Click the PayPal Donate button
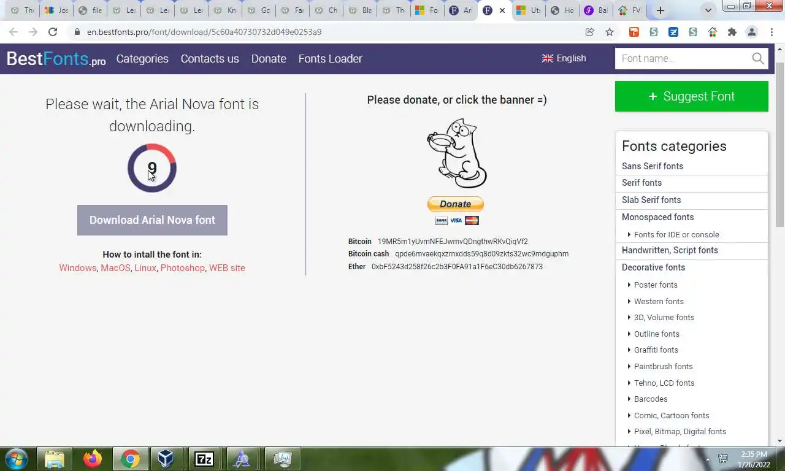This screenshot has width=785, height=471. click(456, 204)
